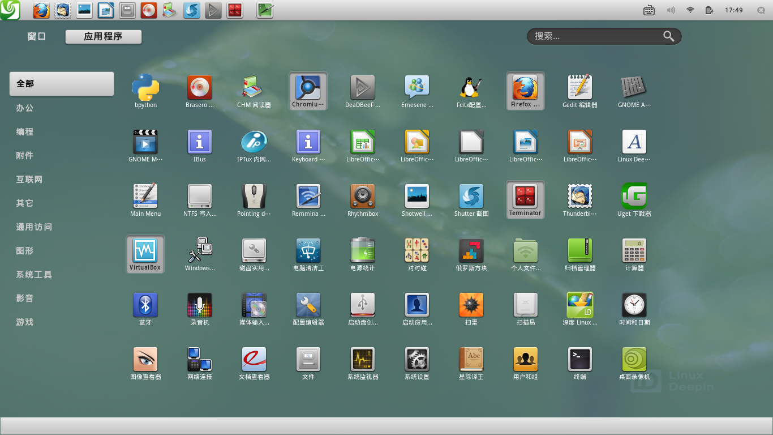Open Fcitx配置 penguin icon
The image size is (773, 435).
click(471, 92)
